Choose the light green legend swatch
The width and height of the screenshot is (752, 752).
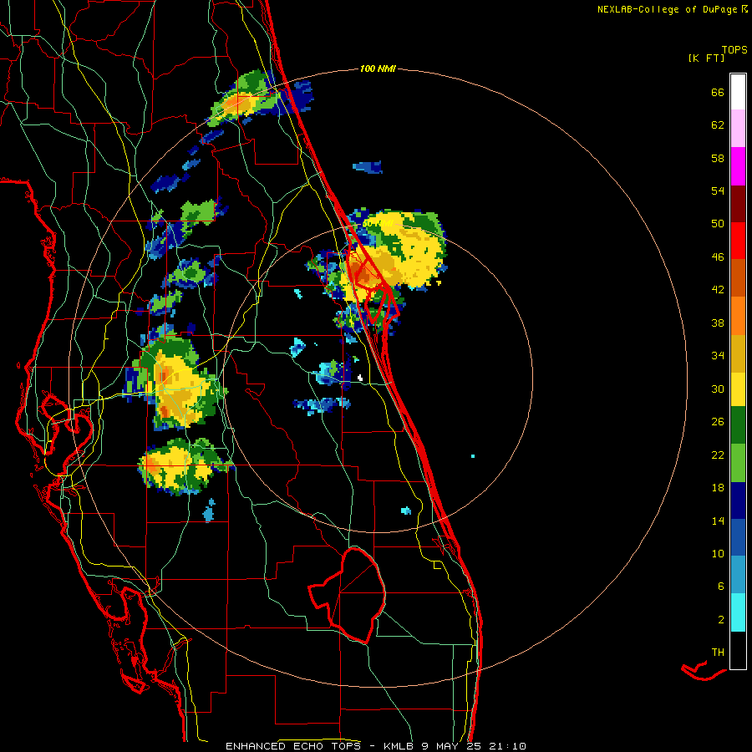pyautogui.click(x=738, y=463)
